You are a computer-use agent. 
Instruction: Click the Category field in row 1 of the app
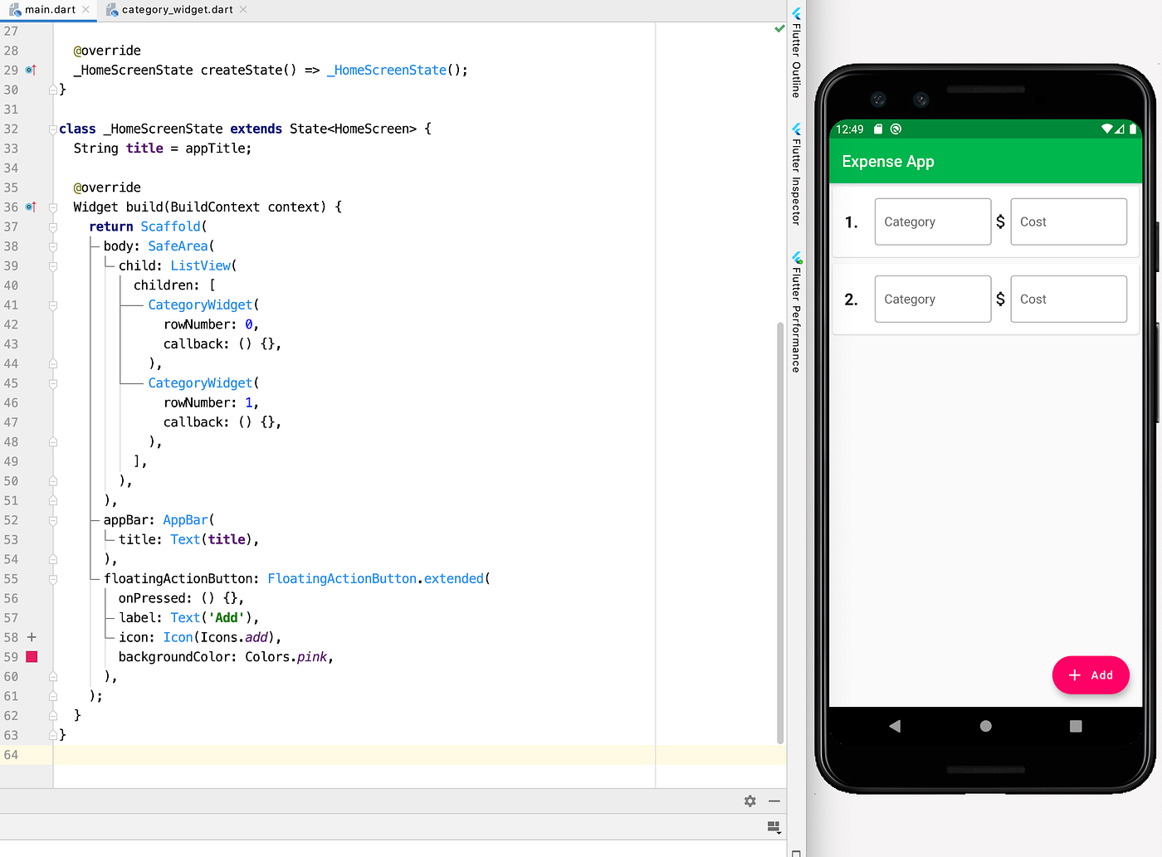pos(932,222)
